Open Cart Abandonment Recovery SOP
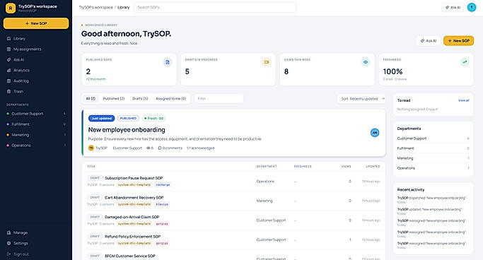The width and height of the screenshot is (483, 260). (x=134, y=198)
